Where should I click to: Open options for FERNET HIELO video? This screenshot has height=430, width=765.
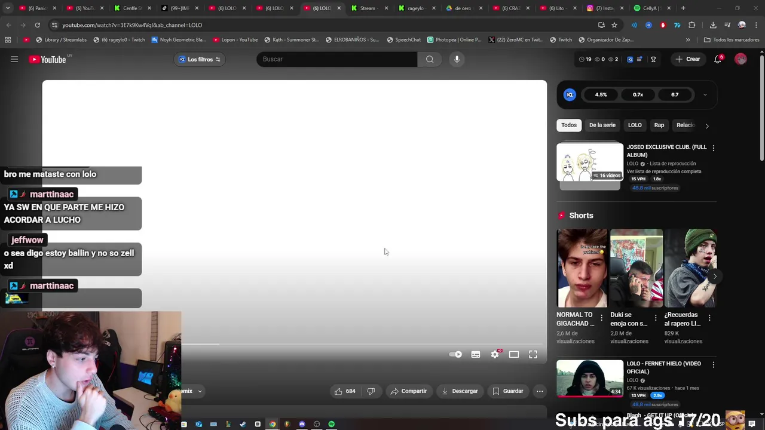coord(713,364)
